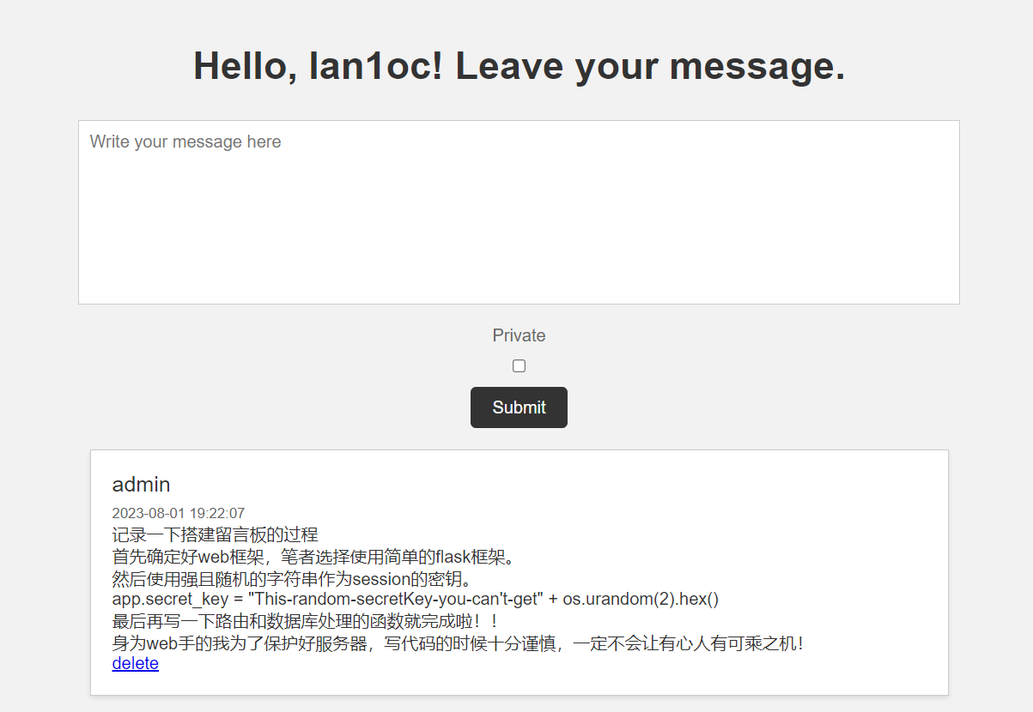The image size is (1033, 712).
Task: Click the line starting with 首先确定好web框架
Action: tap(314, 557)
